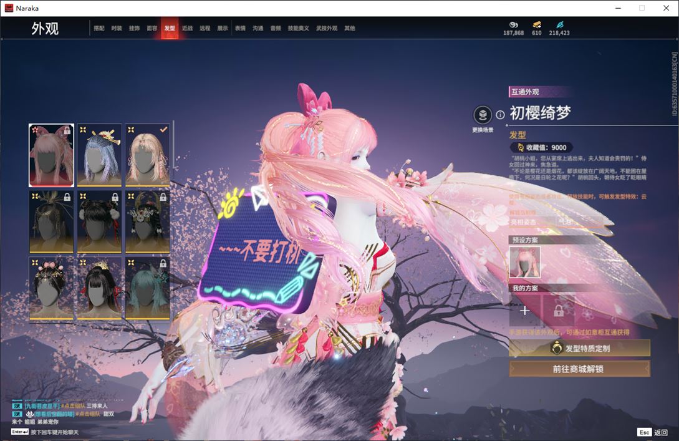
Task: Click the hairstyle list scrollbar handle
Action: (x=174, y=145)
